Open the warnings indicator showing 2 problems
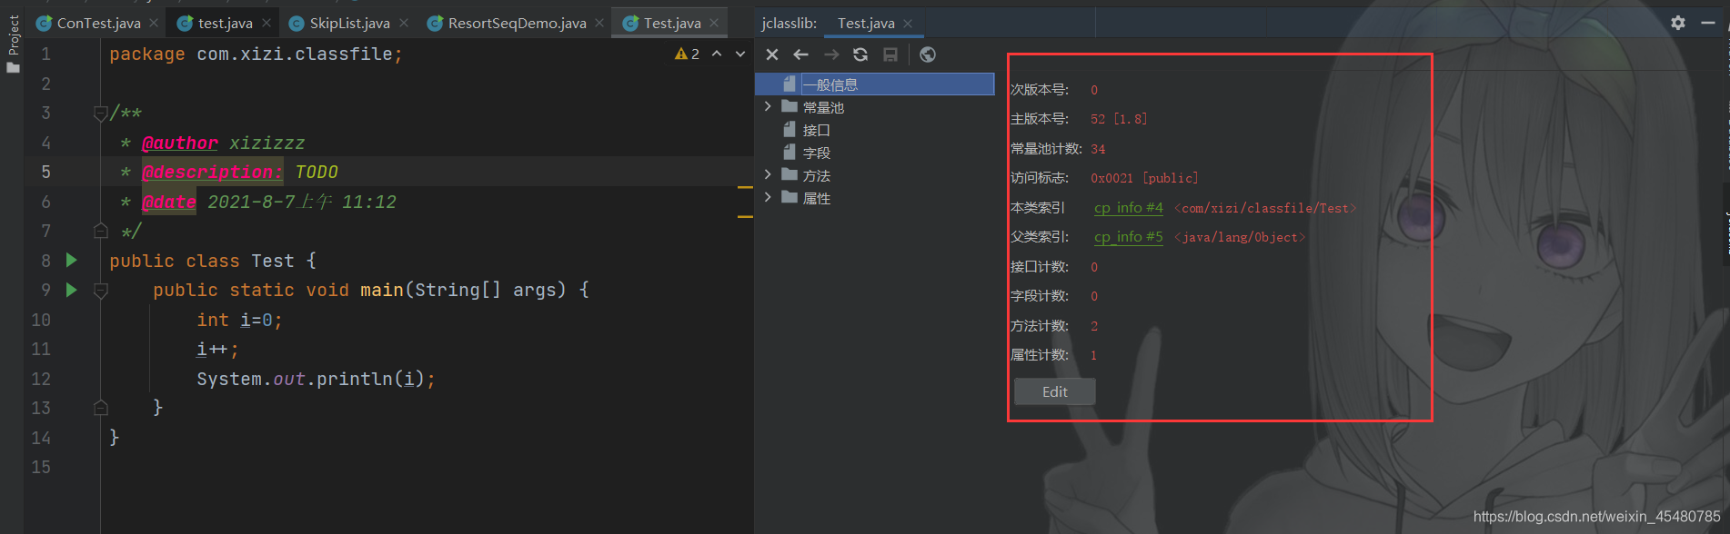This screenshot has width=1730, height=534. coord(687,54)
